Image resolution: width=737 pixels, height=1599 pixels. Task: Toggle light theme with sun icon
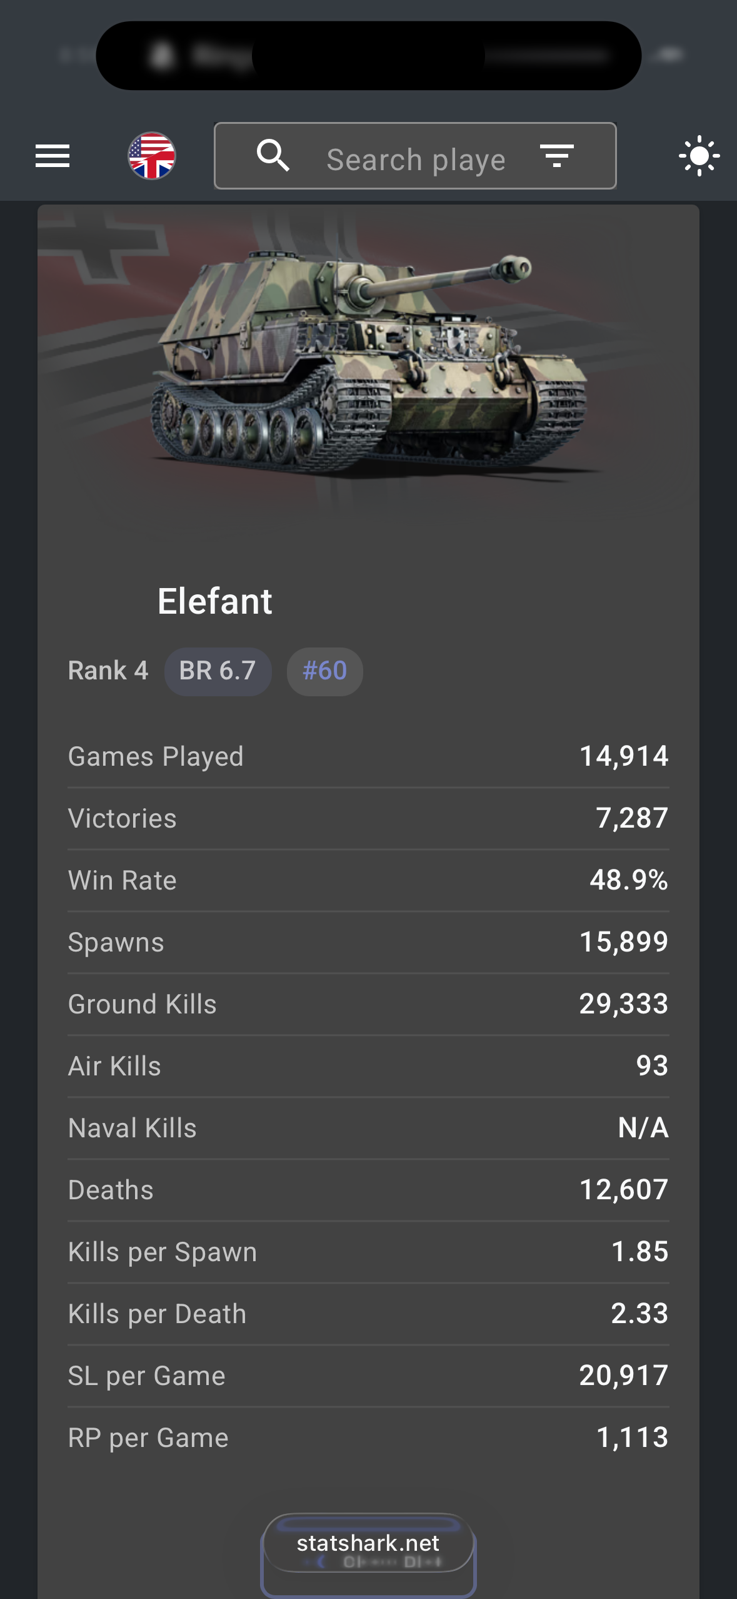coord(699,156)
